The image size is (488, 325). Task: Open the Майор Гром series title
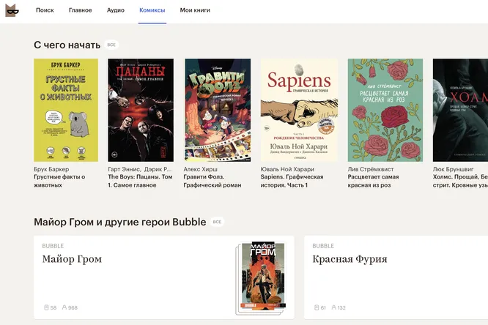72,259
